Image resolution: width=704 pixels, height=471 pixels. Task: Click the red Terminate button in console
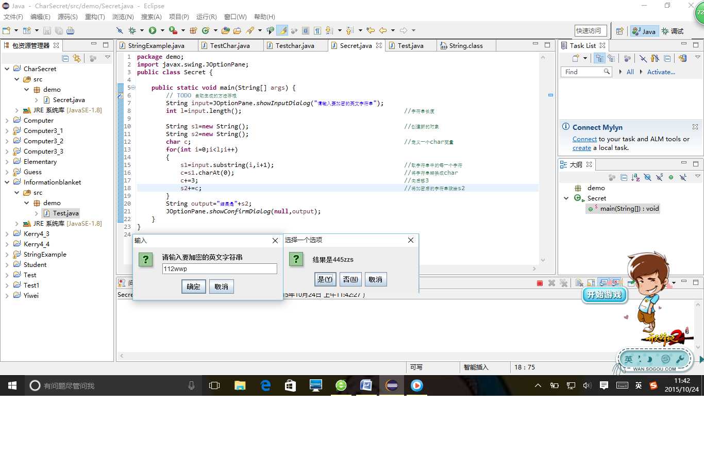tap(540, 283)
